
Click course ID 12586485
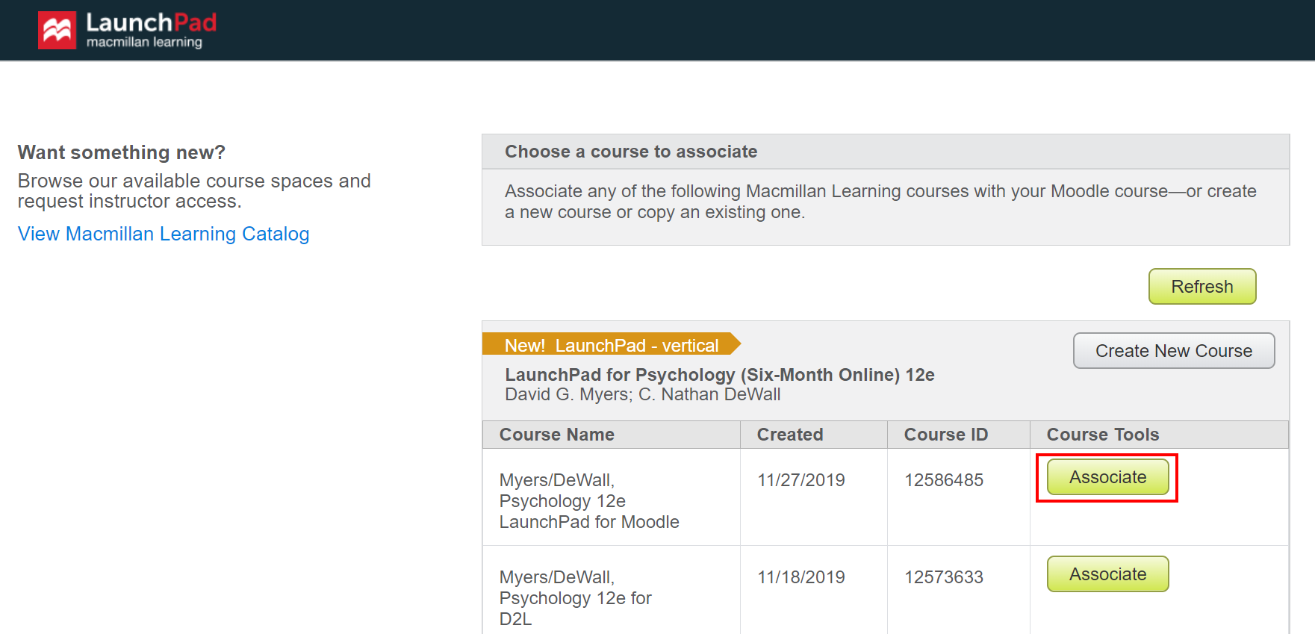[944, 480]
